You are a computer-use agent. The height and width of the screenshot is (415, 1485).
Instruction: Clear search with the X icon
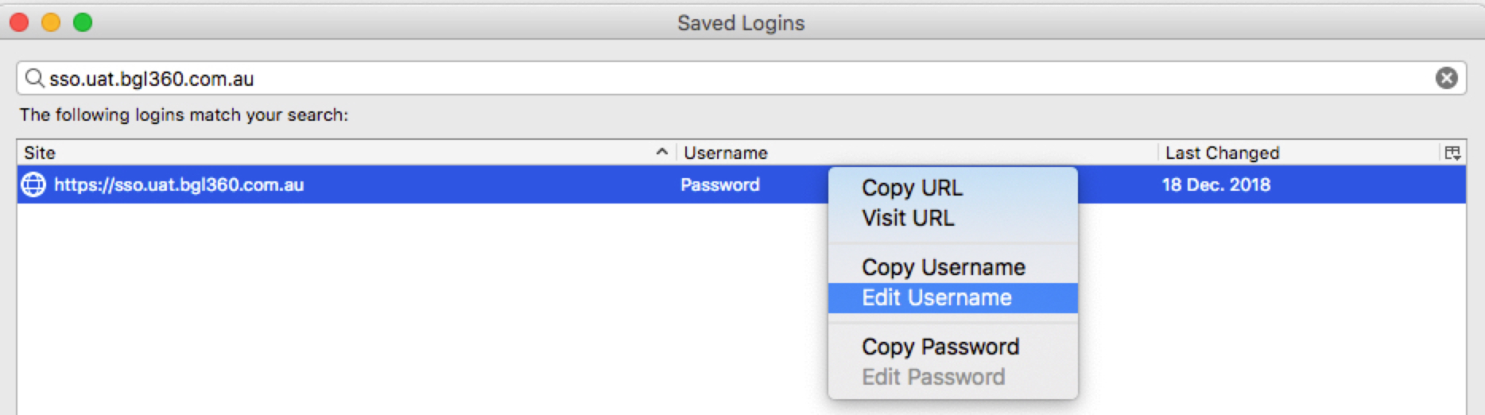coord(1446,78)
